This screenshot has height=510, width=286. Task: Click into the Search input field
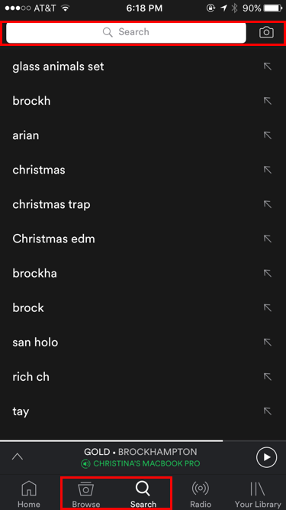point(126,32)
